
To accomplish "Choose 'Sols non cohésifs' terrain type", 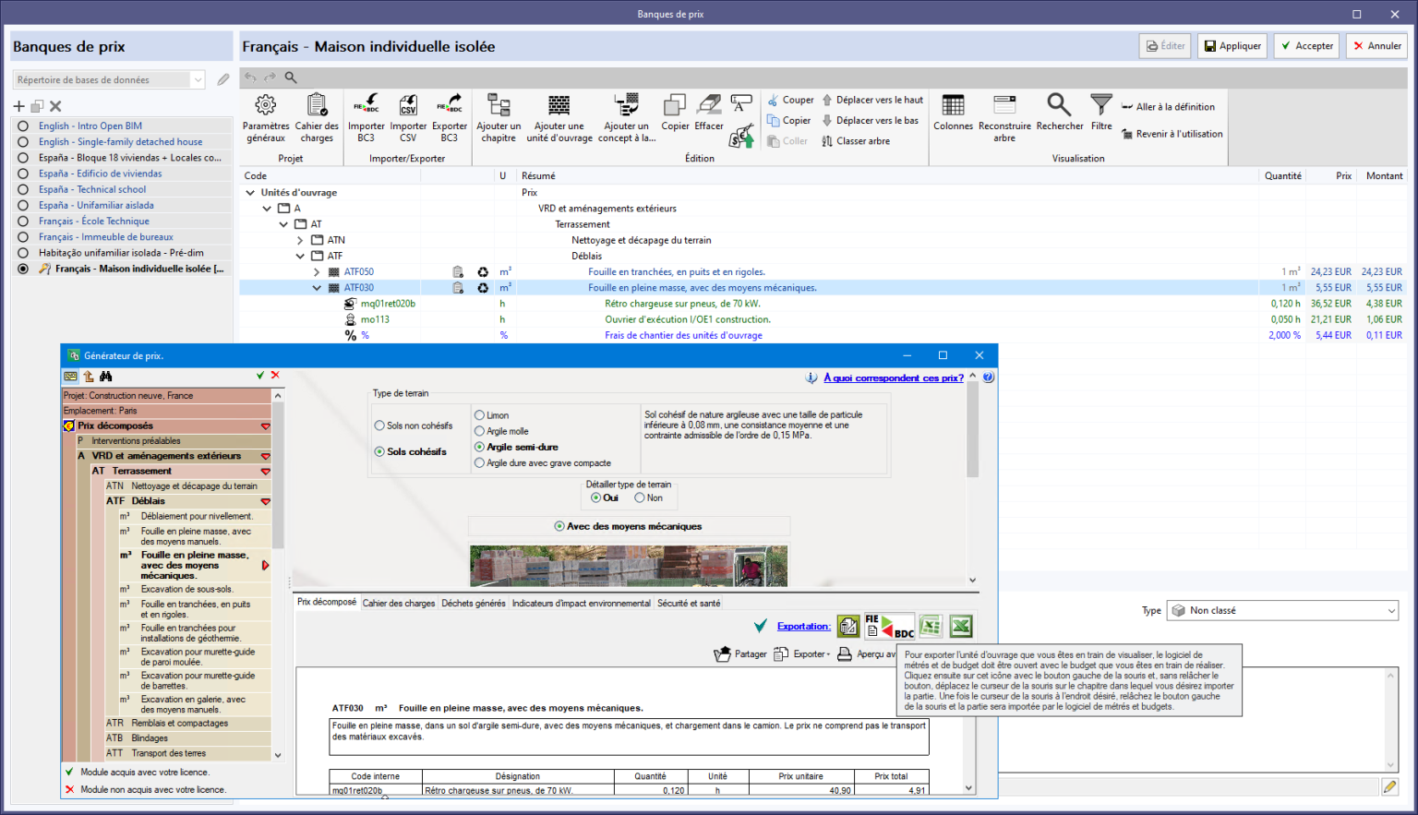I will coord(379,426).
